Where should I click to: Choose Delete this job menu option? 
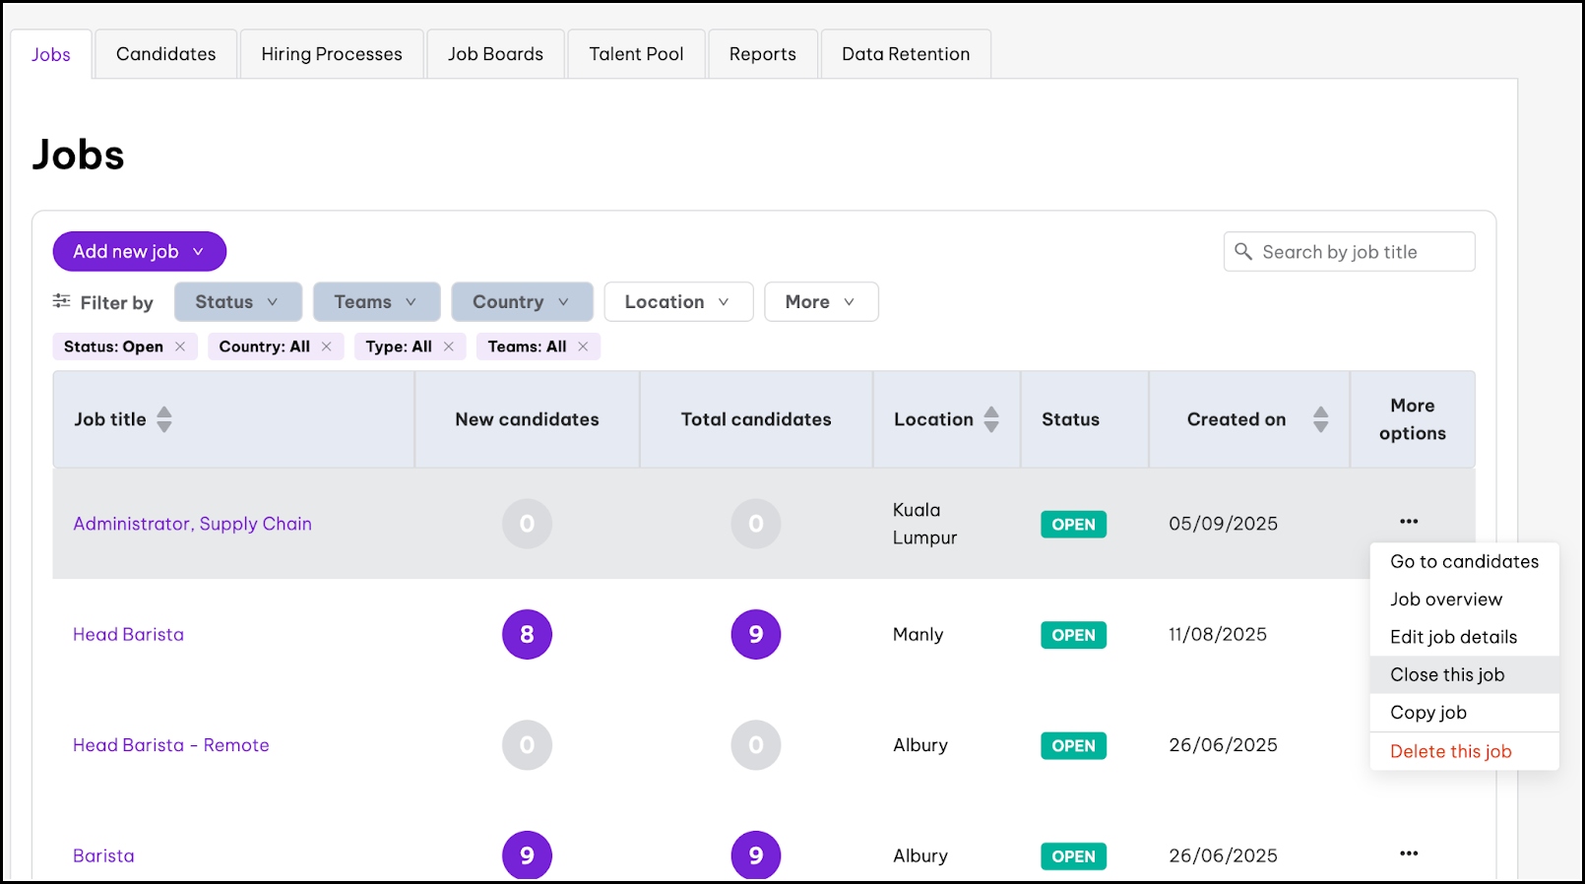1450,752
